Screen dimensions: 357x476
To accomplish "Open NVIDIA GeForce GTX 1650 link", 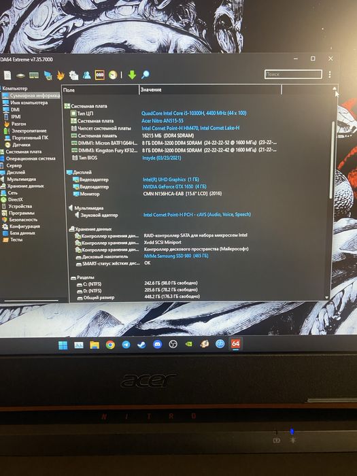I will click(x=175, y=187).
